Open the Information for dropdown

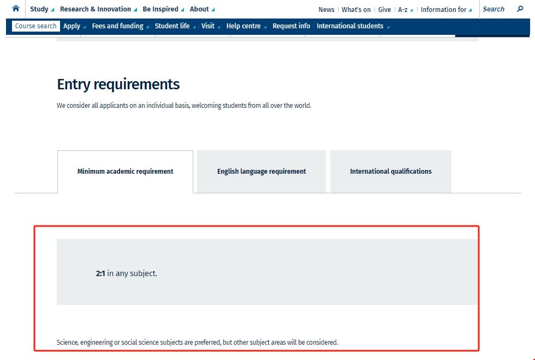tap(446, 10)
